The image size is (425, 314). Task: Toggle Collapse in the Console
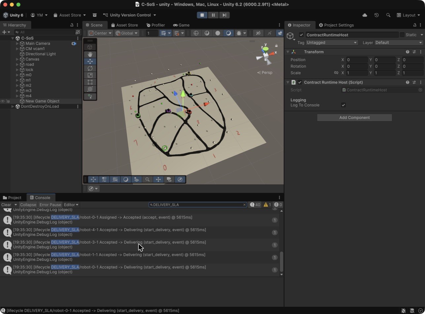[x=28, y=205]
